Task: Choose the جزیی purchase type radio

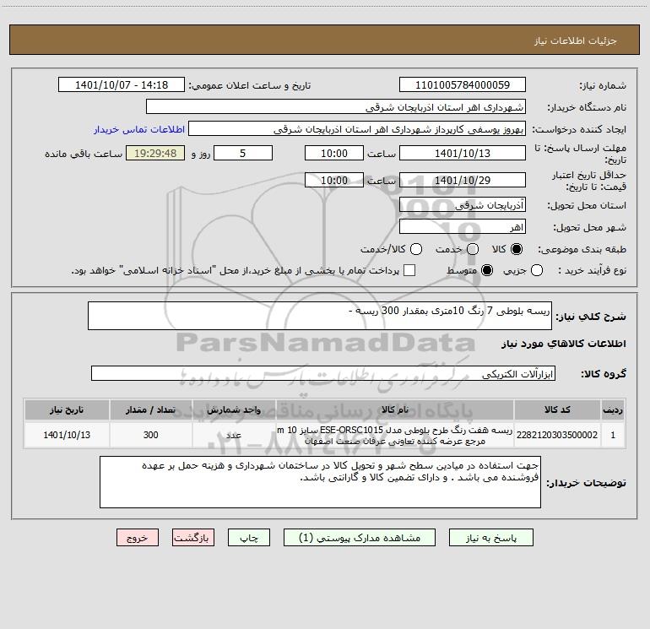Action: [536, 271]
